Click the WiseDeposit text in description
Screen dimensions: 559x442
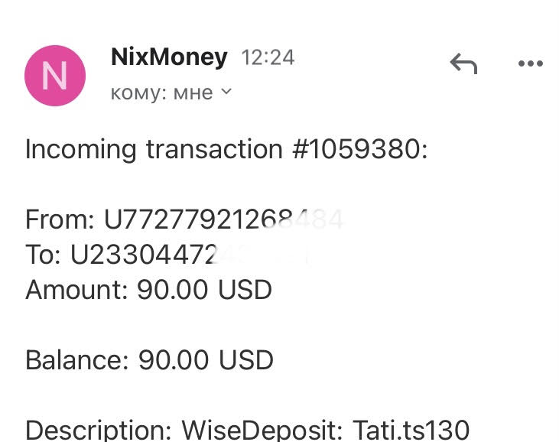[x=262, y=430]
